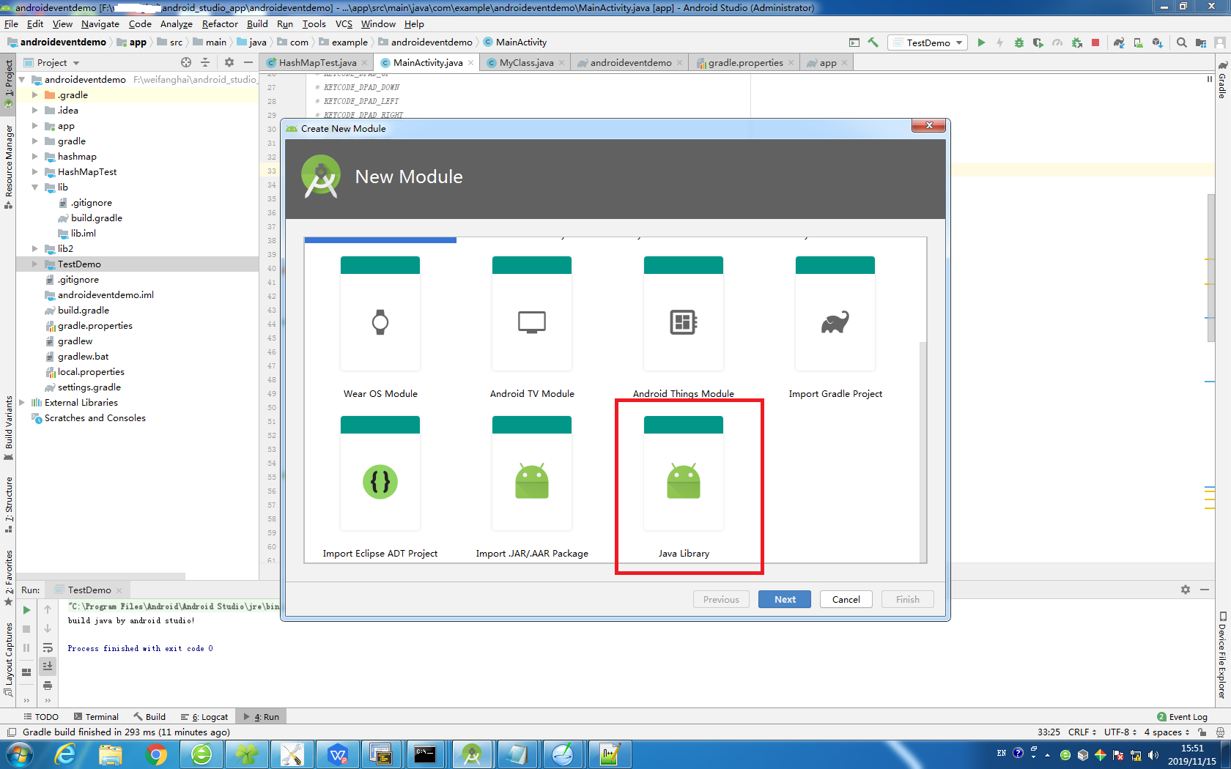
Task: Click the Debug bug icon in toolbar
Action: coord(1019,42)
